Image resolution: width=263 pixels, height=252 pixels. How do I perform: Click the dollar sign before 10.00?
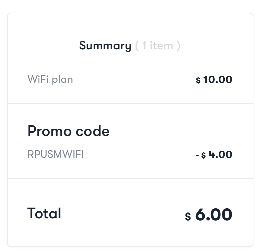(x=198, y=80)
